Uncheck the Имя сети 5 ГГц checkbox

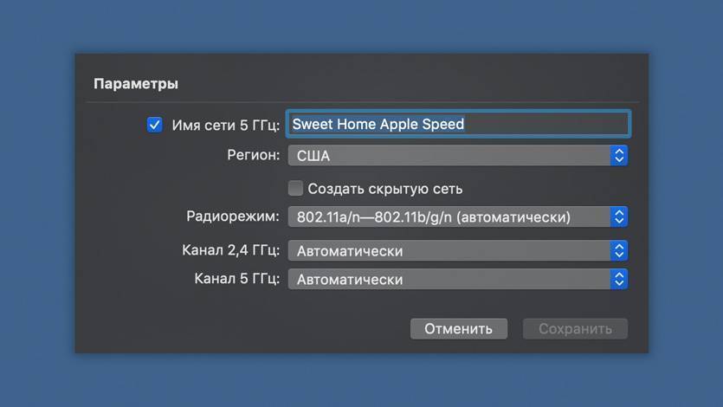pos(154,125)
